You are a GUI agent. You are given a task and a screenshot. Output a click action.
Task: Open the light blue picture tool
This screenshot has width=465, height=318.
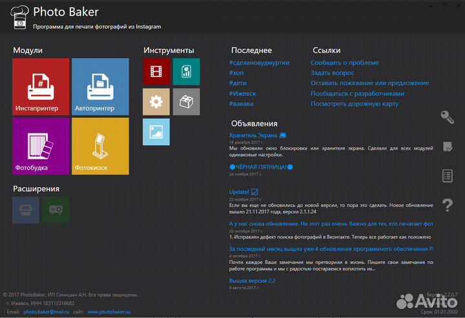[156, 132]
